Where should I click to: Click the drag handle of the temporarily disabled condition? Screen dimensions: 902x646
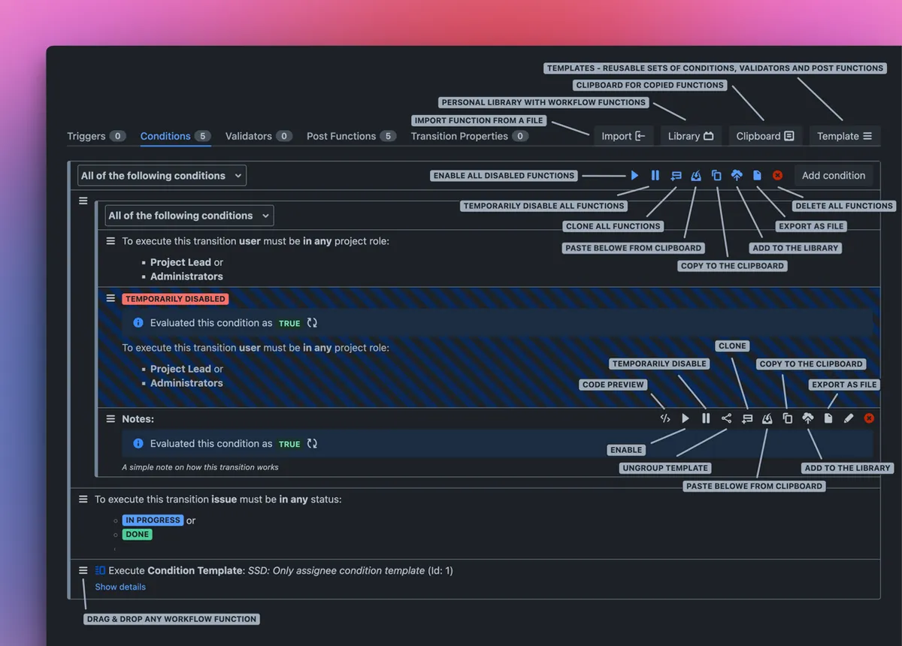coord(110,298)
